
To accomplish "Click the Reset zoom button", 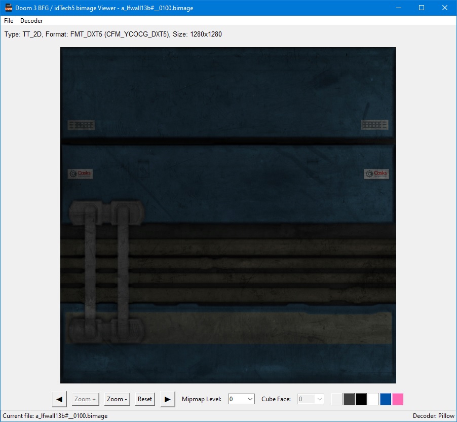I will [x=145, y=399].
